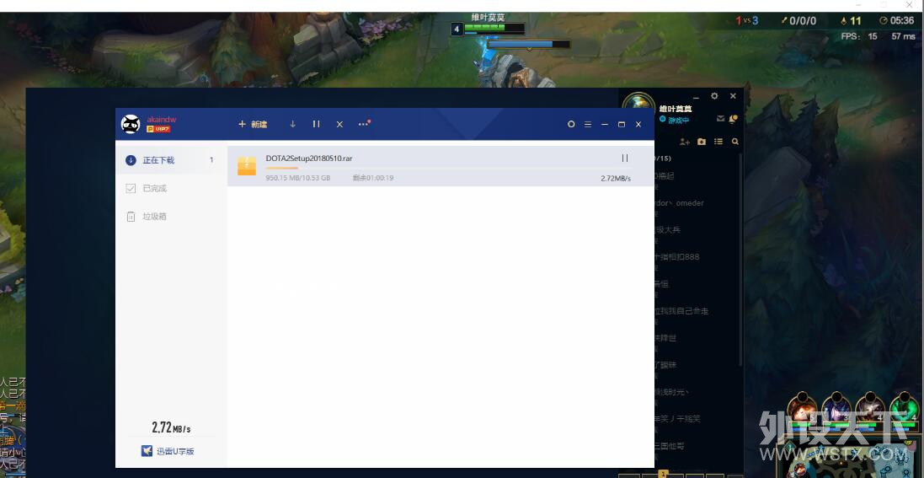The height and width of the screenshot is (478, 924).
Task: Click the 2.72MB/s speed in download row
Action: [x=616, y=178]
